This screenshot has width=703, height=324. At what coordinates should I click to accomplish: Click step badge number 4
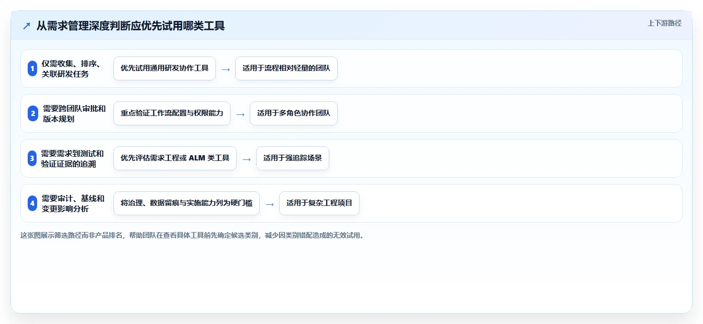click(32, 203)
